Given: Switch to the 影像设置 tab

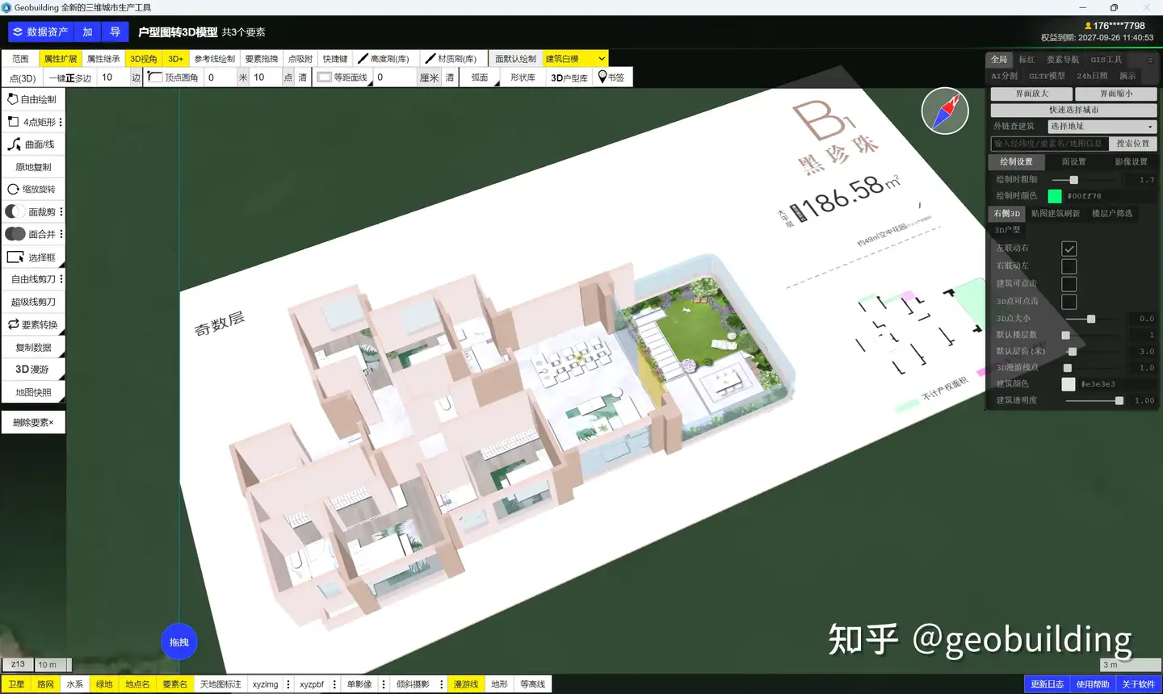Looking at the screenshot, I should (x=1131, y=162).
